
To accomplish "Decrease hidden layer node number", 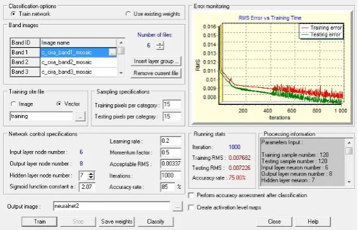I will (x=91, y=178).
